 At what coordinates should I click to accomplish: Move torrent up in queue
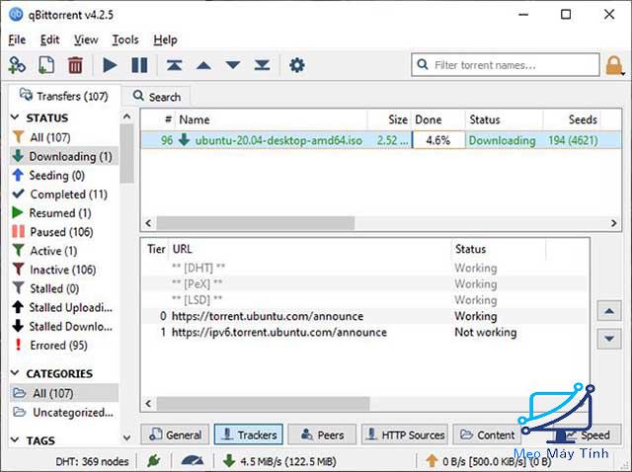[203, 65]
